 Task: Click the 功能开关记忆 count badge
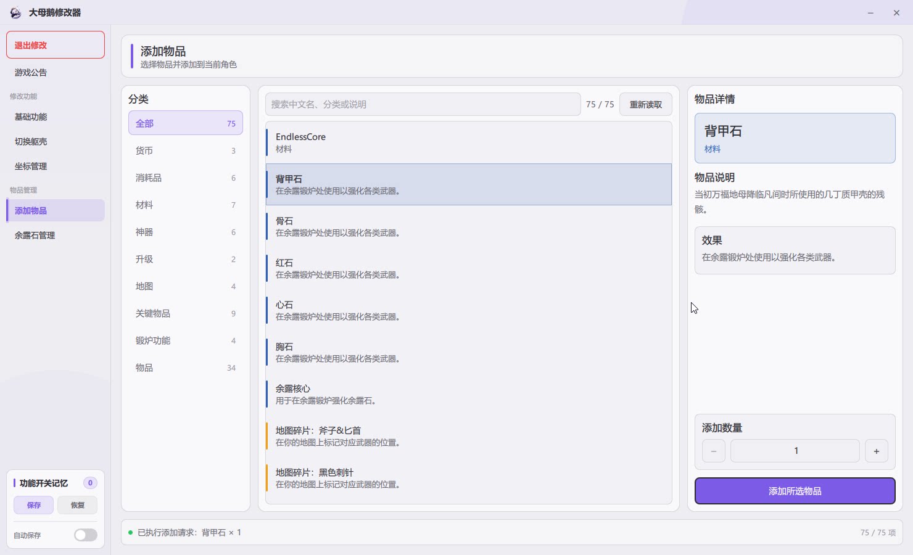click(90, 483)
